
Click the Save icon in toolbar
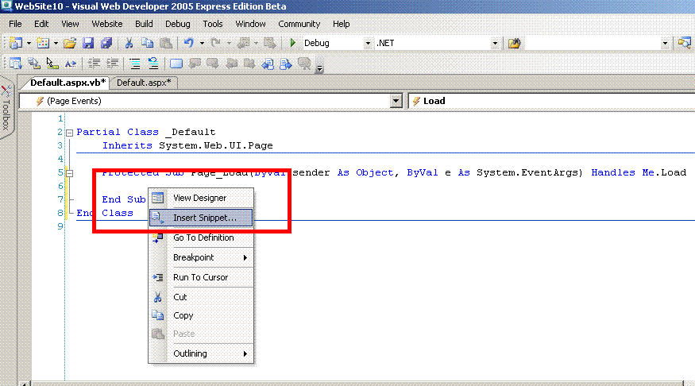coord(88,43)
